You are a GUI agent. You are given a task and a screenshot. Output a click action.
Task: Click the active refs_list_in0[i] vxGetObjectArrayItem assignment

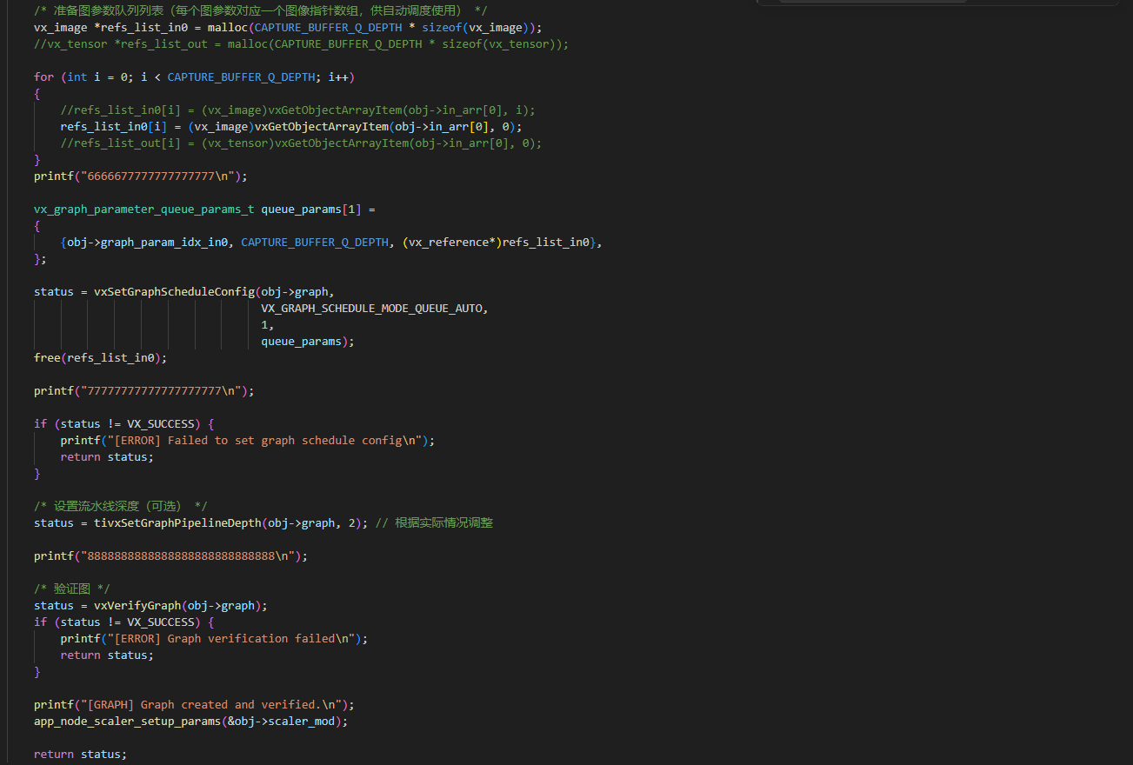(x=291, y=126)
